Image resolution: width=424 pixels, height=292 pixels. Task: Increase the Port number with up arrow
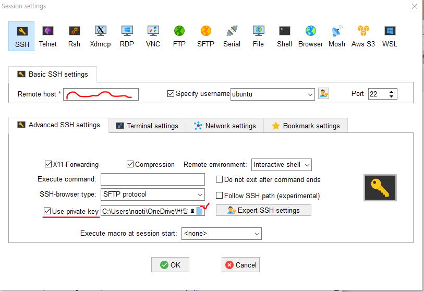391,92
